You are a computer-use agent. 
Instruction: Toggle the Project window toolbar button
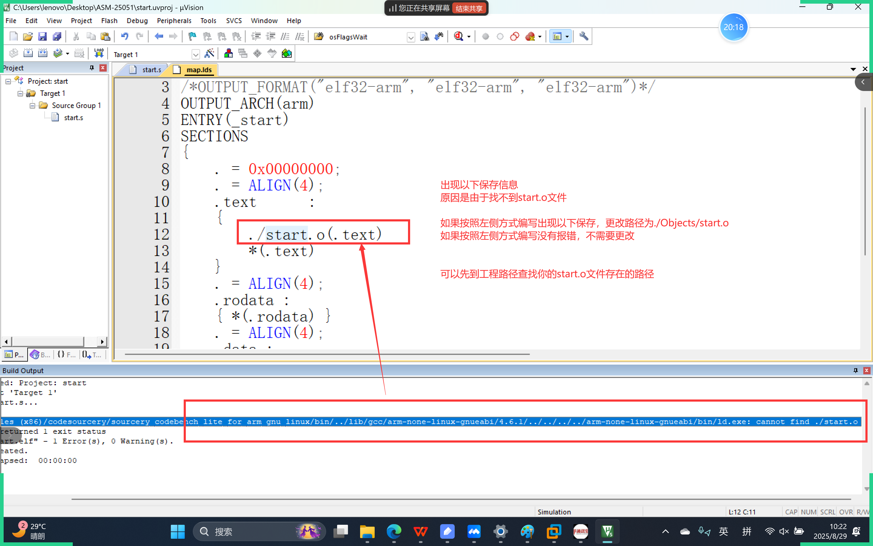pos(557,36)
